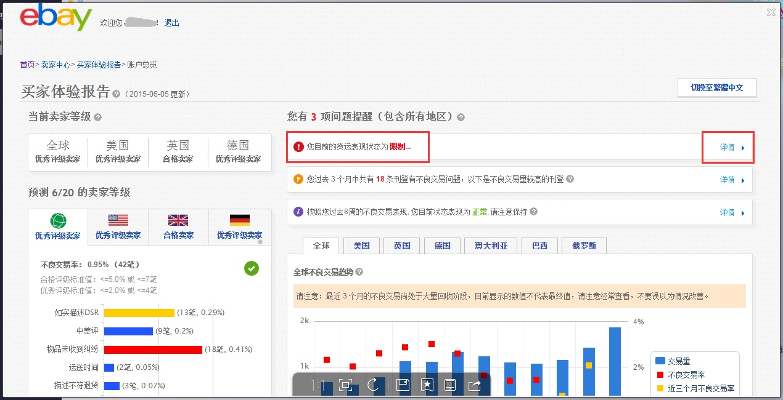Click 卖家中心 in the breadcrumb

(55, 65)
